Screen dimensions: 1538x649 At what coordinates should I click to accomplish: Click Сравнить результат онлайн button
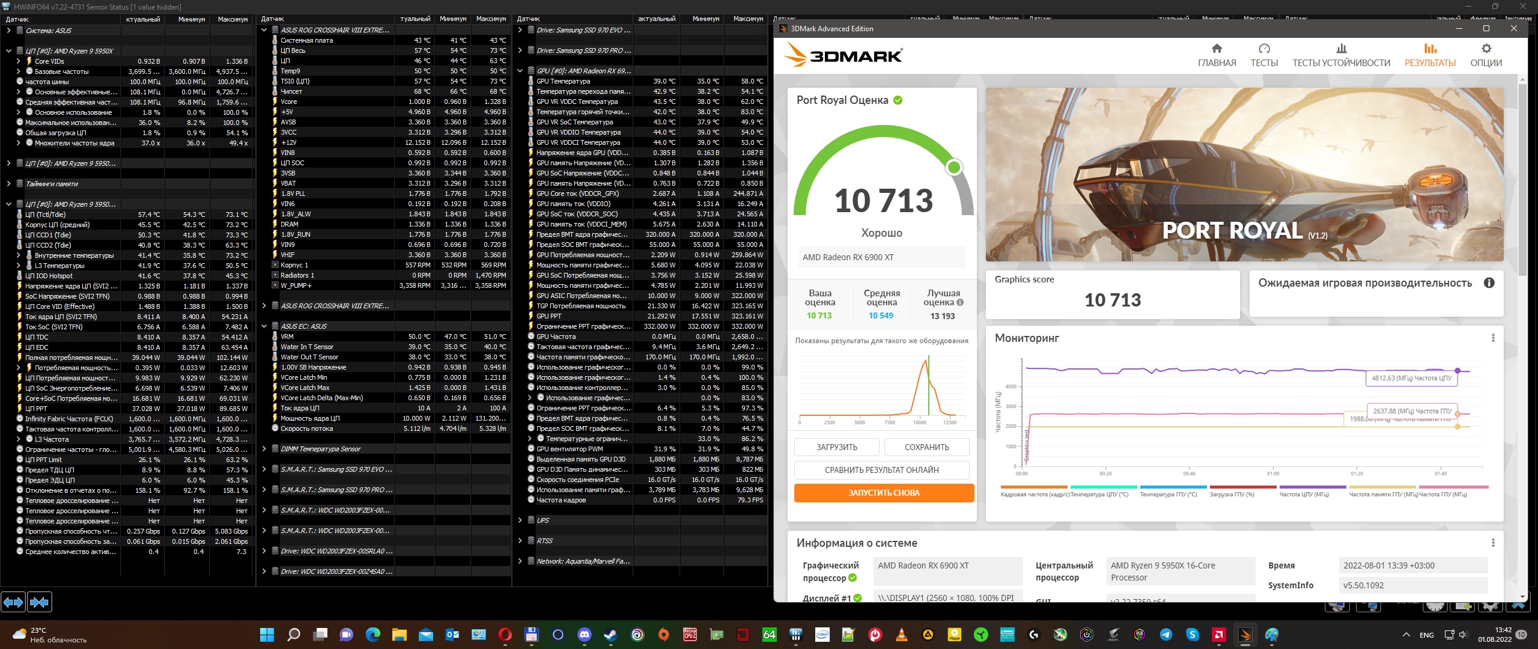[x=881, y=470]
